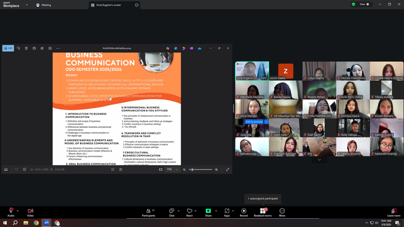Open more options next to Ask to unmute
Viewport: 404px width, 227px height.
tap(266, 122)
